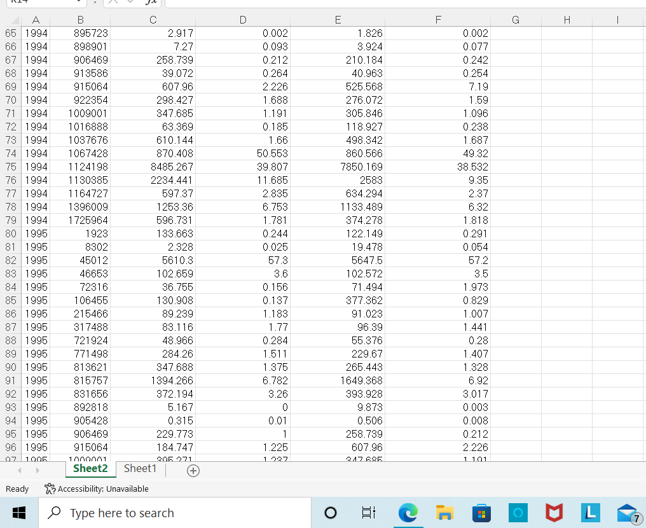Open File Explorer from the taskbar
The height and width of the screenshot is (528, 646).
tap(444, 513)
